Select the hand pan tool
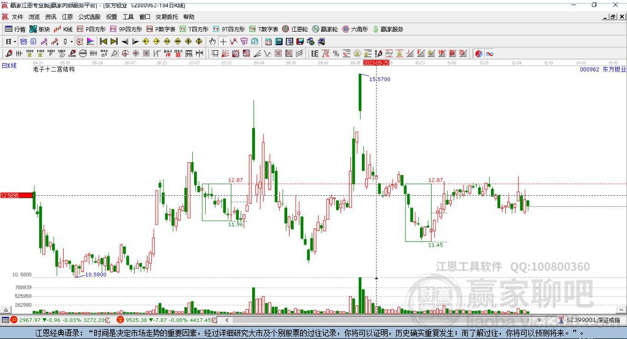This screenshot has width=627, height=339. (x=212, y=42)
